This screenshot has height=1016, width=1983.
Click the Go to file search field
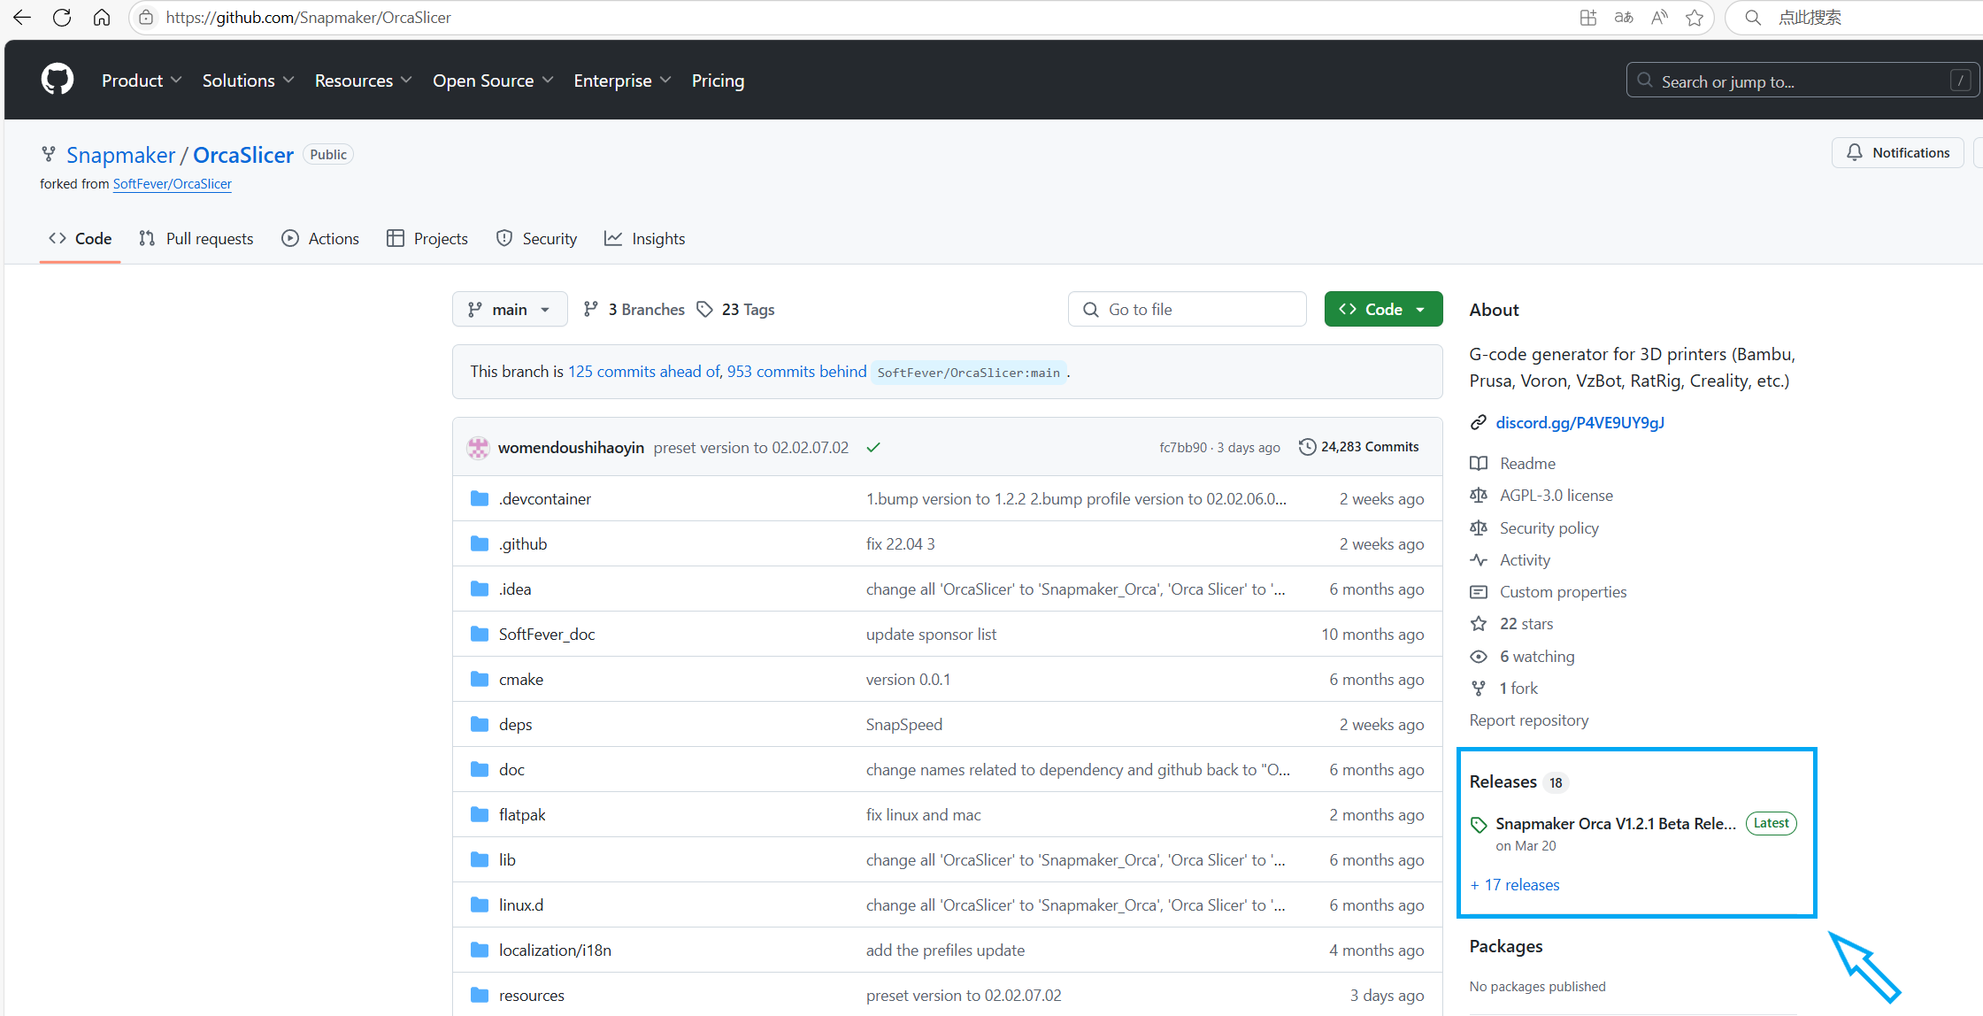[x=1187, y=309]
